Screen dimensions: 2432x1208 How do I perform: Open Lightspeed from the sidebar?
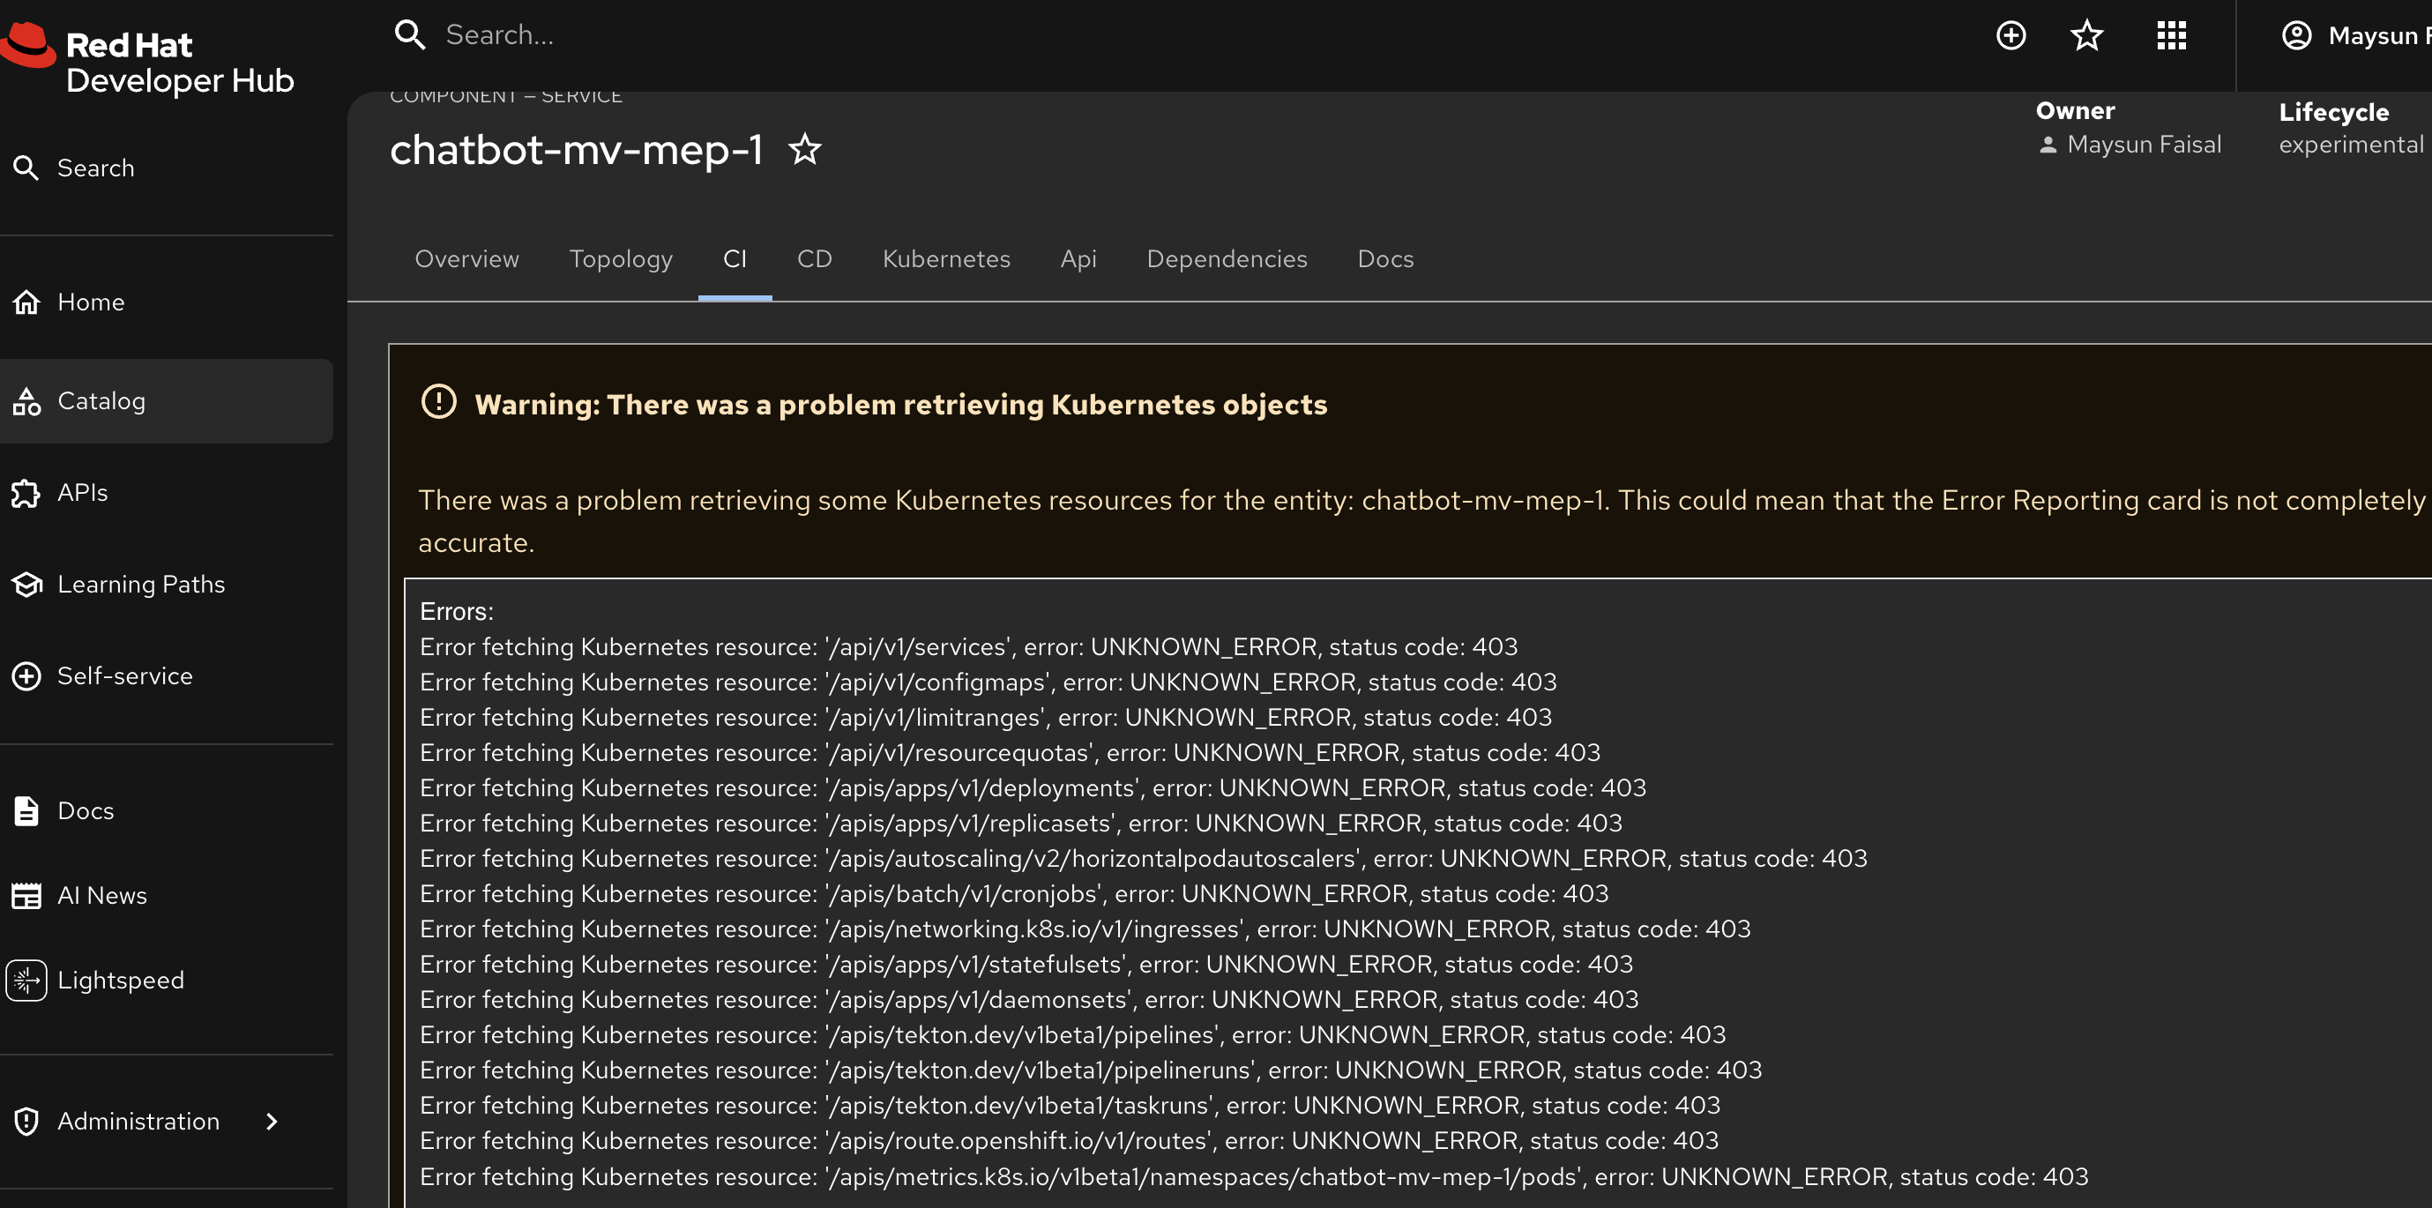pos(121,980)
